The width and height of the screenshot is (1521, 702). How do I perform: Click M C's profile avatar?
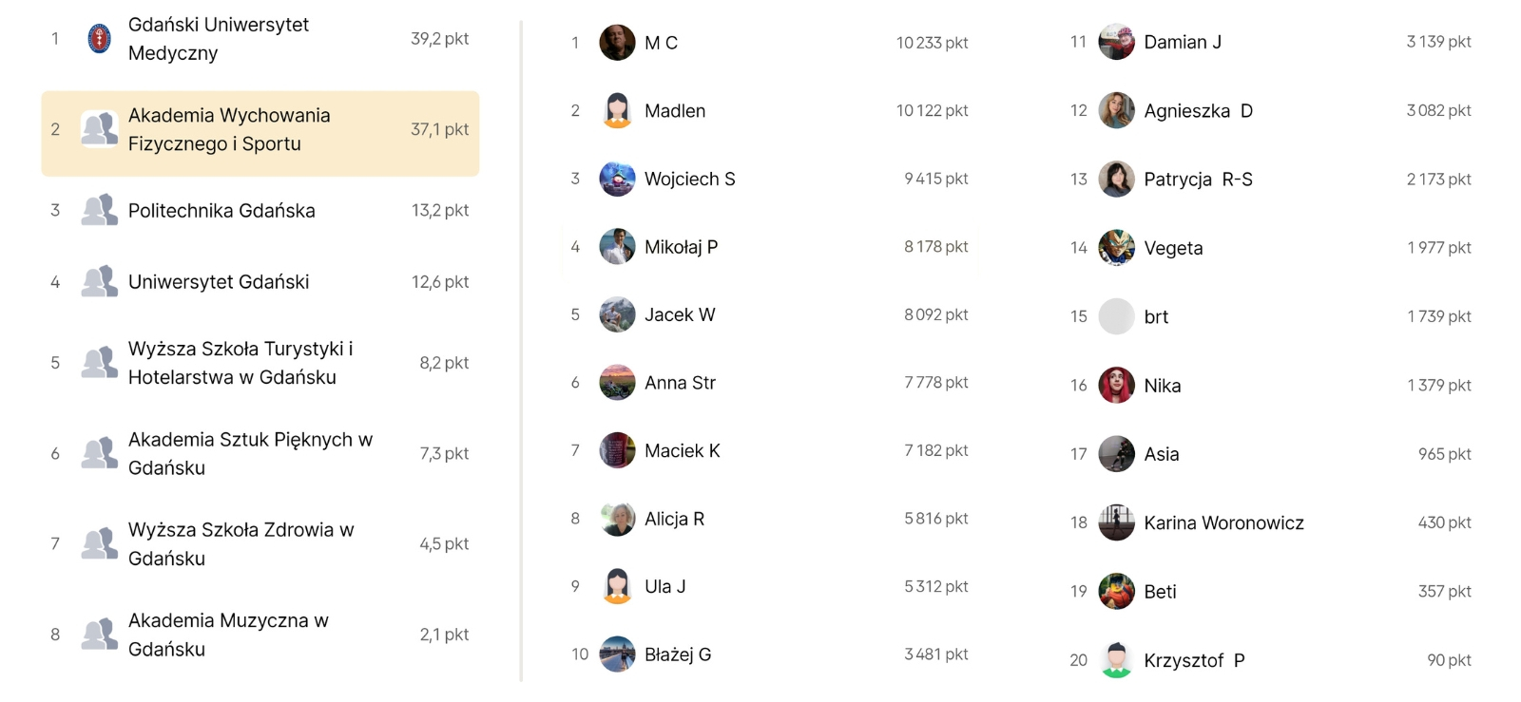[x=617, y=43]
